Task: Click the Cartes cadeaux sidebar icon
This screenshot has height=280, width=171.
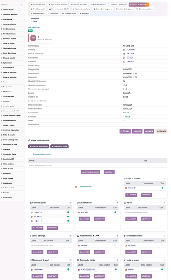Action: point(2,179)
